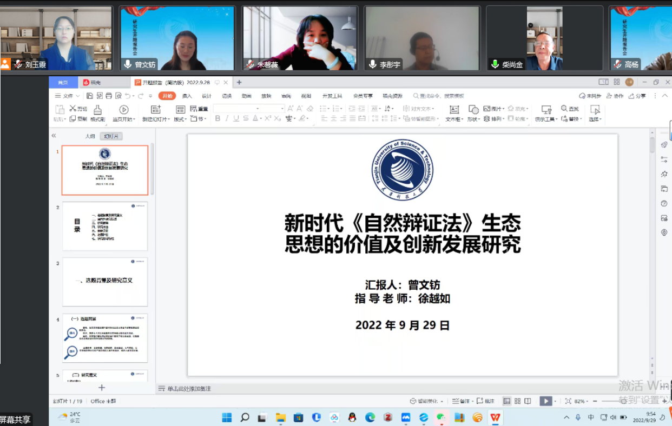
Task: Select slide 3 thumbnail in the slide panel
Action: [x=105, y=282]
